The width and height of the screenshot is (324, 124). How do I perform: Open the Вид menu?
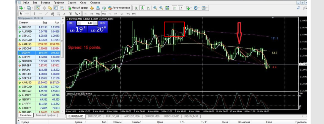click(x=35, y=2)
